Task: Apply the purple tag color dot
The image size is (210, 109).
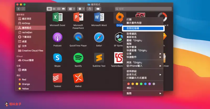Action: [x=150, y=84]
